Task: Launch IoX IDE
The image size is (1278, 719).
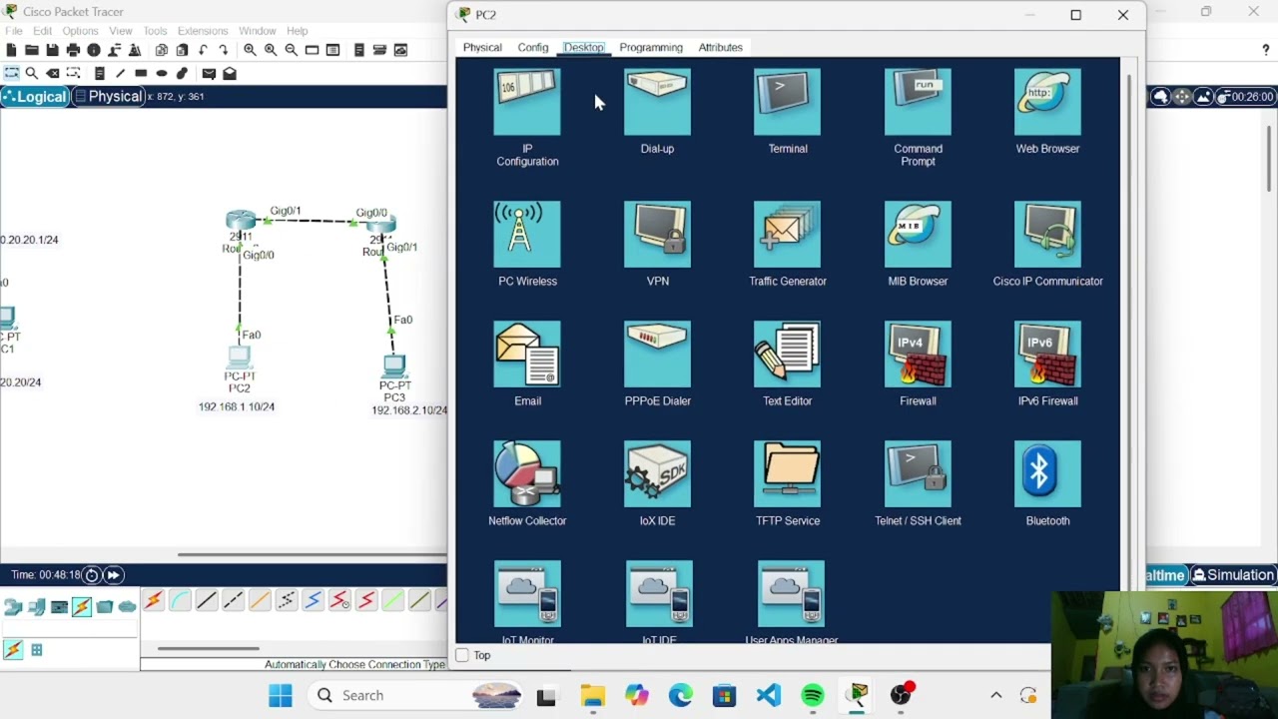Action: coord(657,474)
